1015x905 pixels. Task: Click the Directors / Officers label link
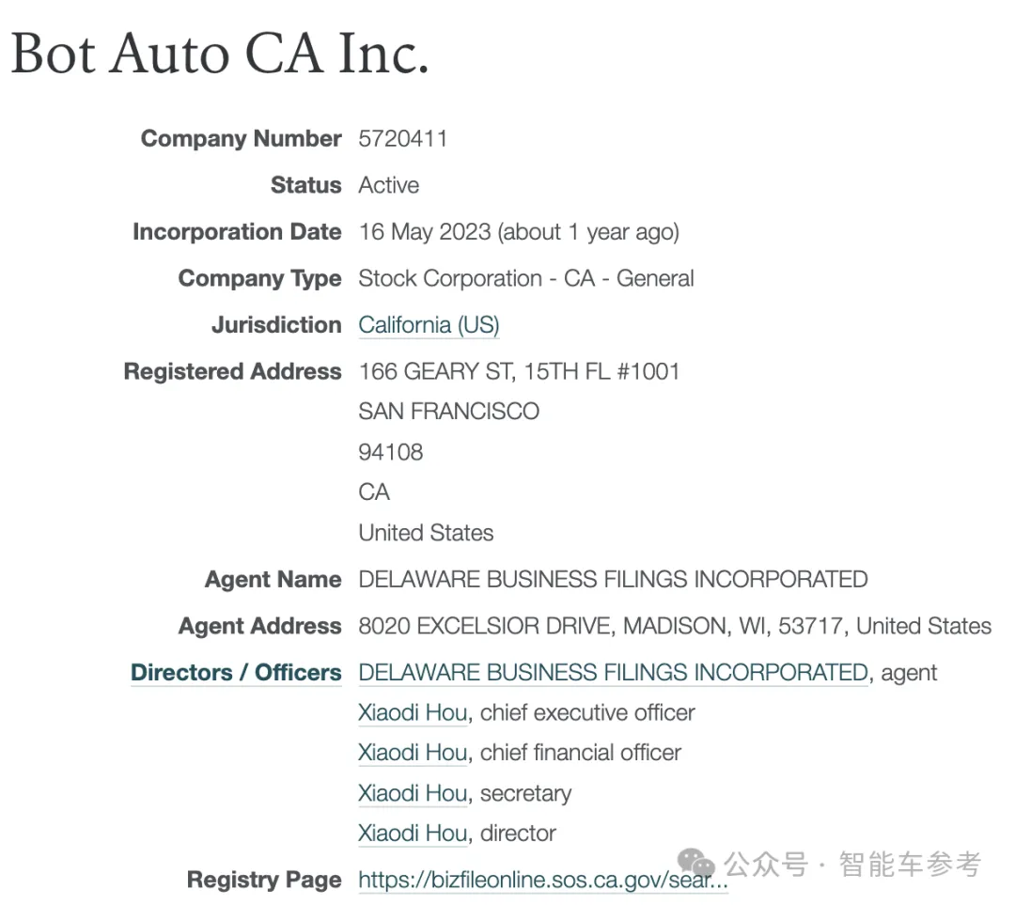(x=236, y=673)
